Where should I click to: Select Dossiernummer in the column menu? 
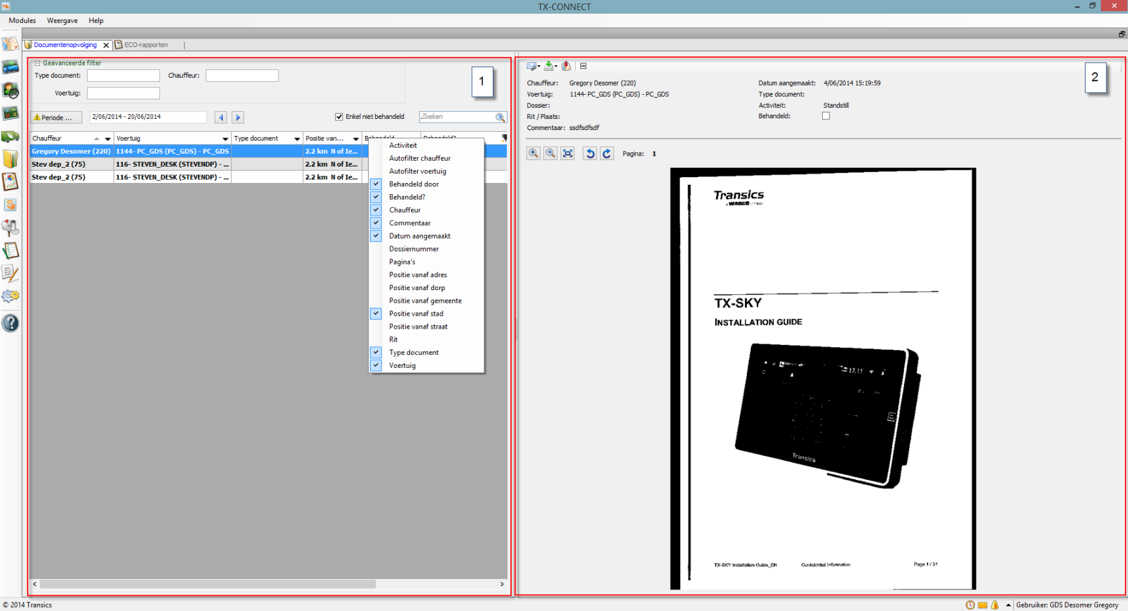click(426, 249)
